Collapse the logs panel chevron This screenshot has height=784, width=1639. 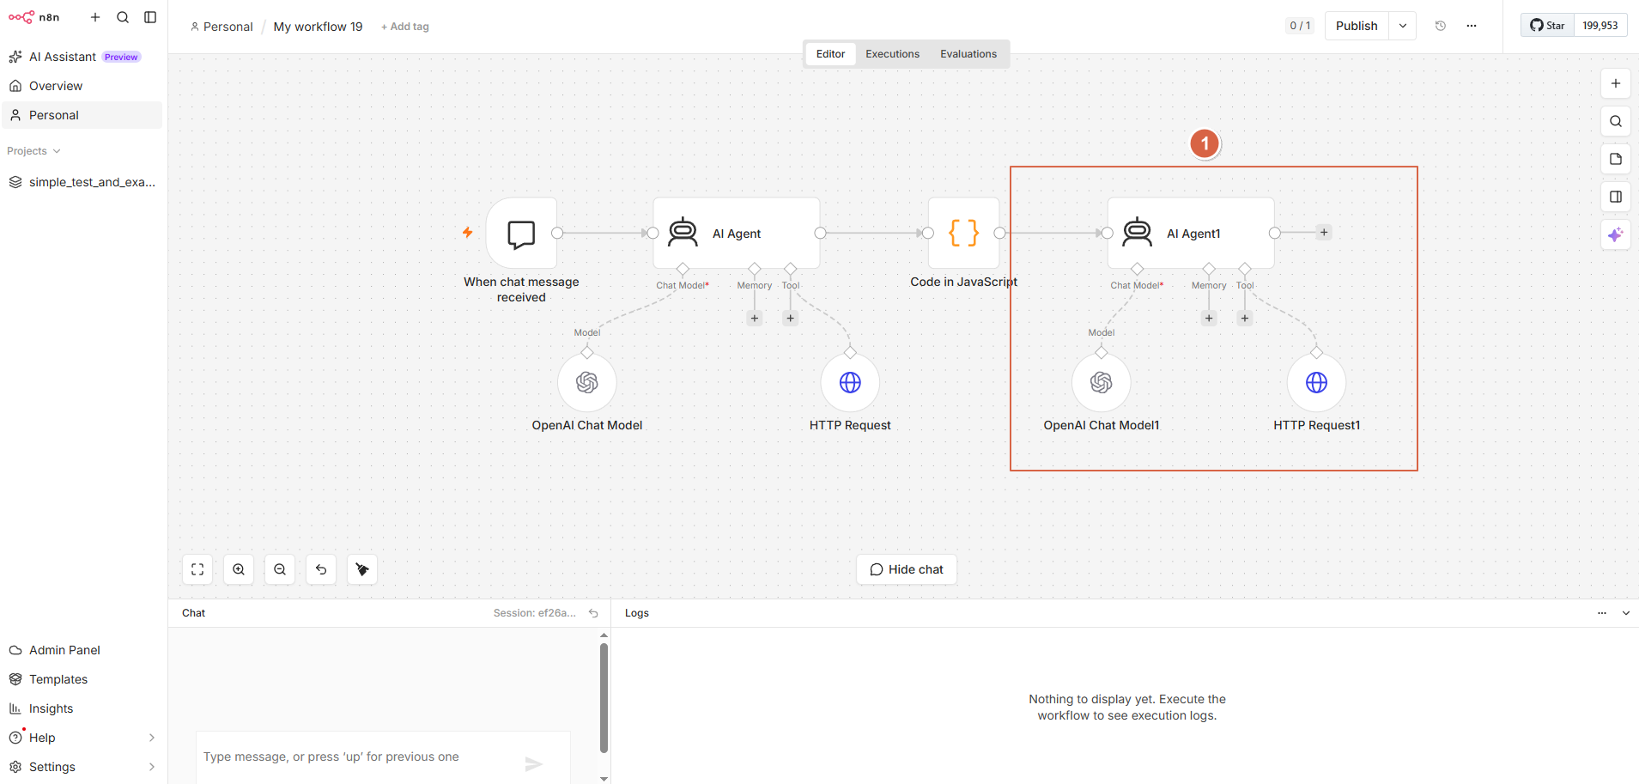pos(1625,613)
